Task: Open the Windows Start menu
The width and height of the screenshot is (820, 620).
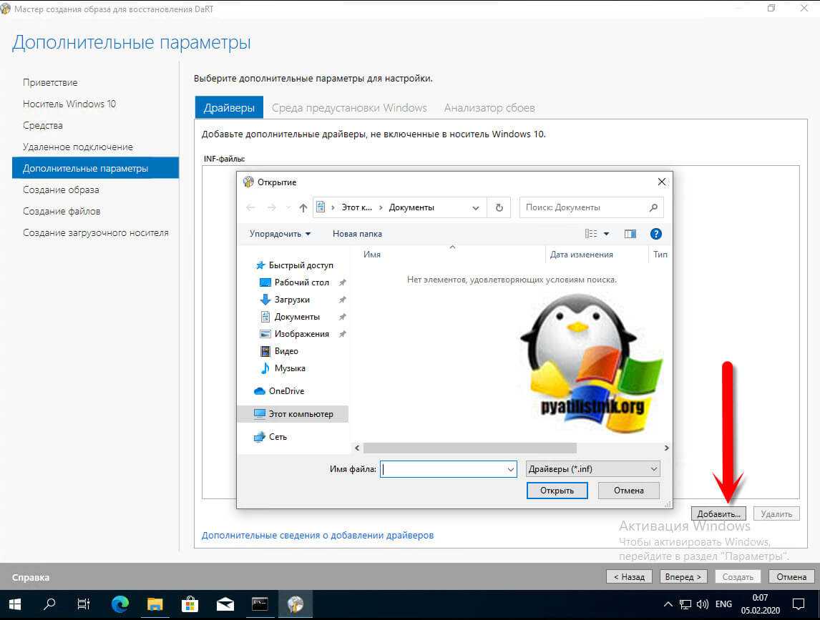Action: click(x=15, y=604)
